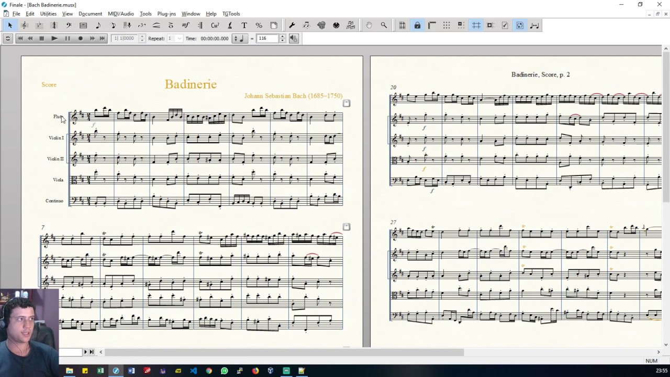The width and height of the screenshot is (670, 377).
Task: Click the measure counter field
Action: 125,38
